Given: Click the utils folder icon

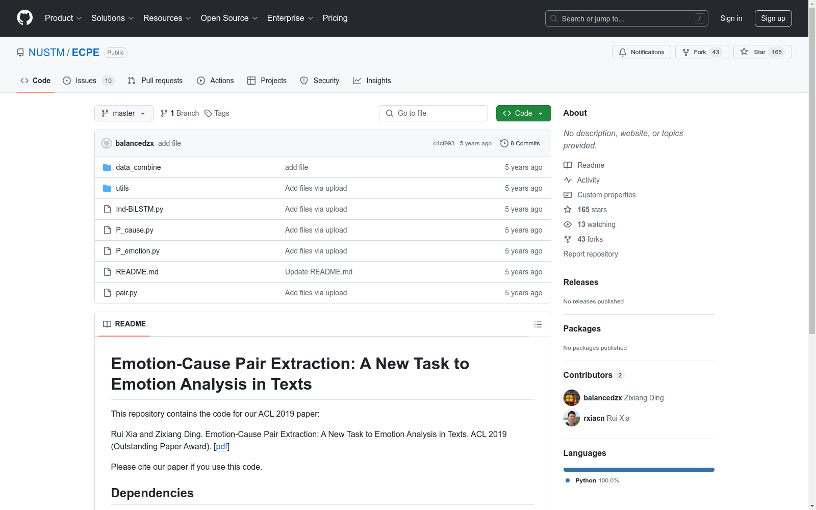Looking at the screenshot, I should (x=107, y=188).
